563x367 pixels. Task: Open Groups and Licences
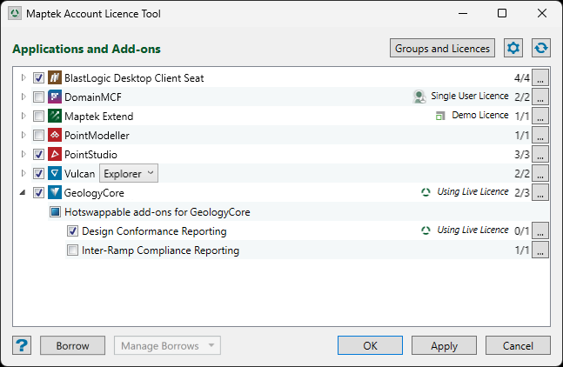pos(442,49)
